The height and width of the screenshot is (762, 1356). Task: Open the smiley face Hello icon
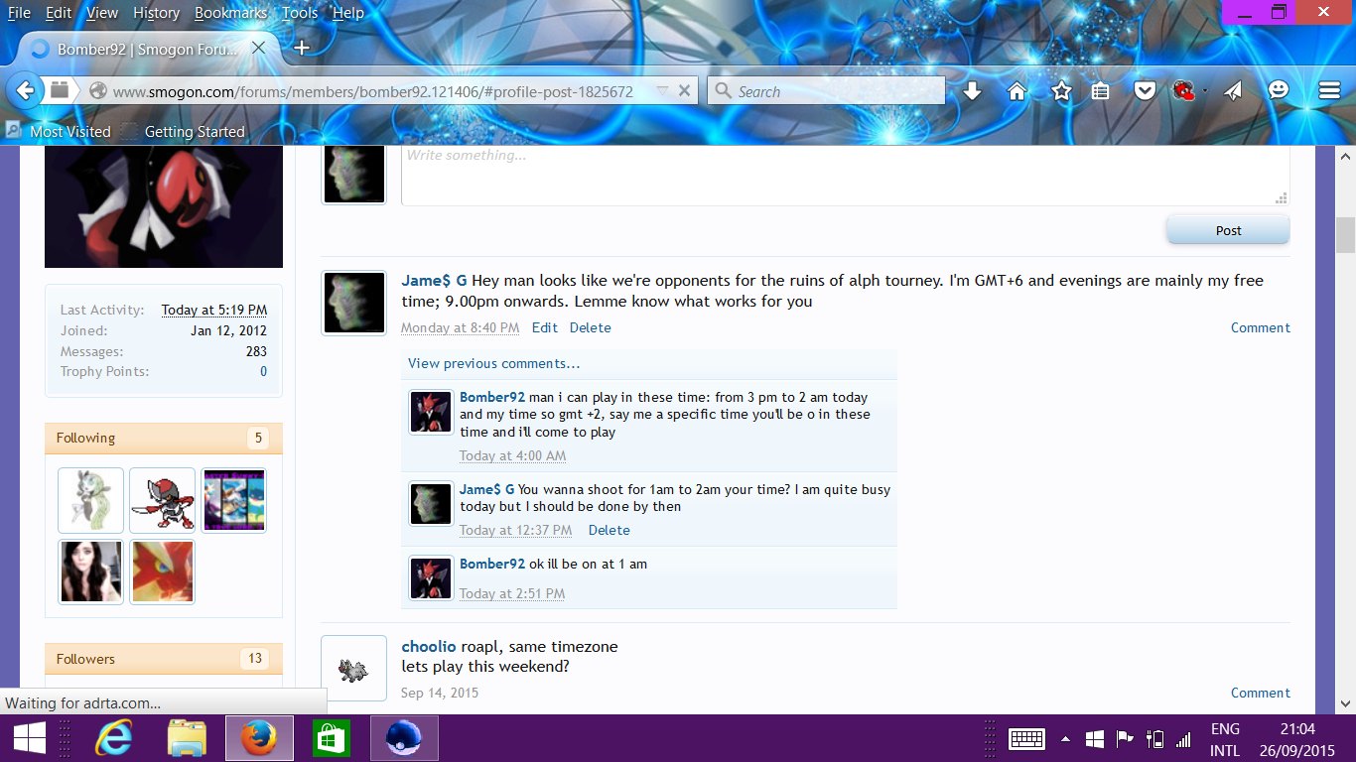(x=1279, y=90)
